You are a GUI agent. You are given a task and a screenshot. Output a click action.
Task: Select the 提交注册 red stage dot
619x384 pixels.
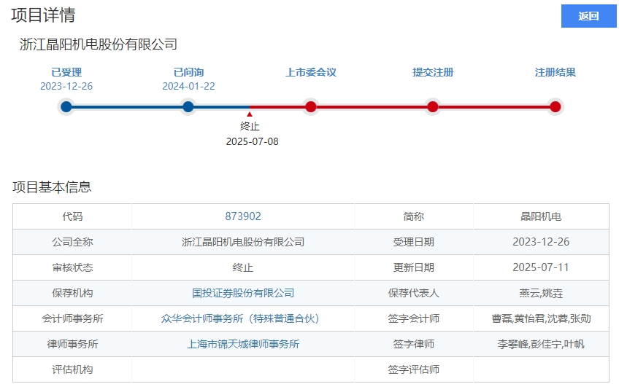pyautogui.click(x=433, y=106)
